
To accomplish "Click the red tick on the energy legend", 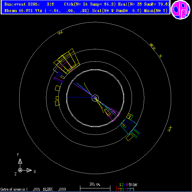I will pyautogui.click(x=117, y=188).
